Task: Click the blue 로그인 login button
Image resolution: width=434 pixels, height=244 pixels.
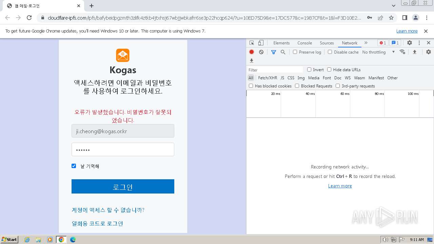Action: (x=123, y=186)
